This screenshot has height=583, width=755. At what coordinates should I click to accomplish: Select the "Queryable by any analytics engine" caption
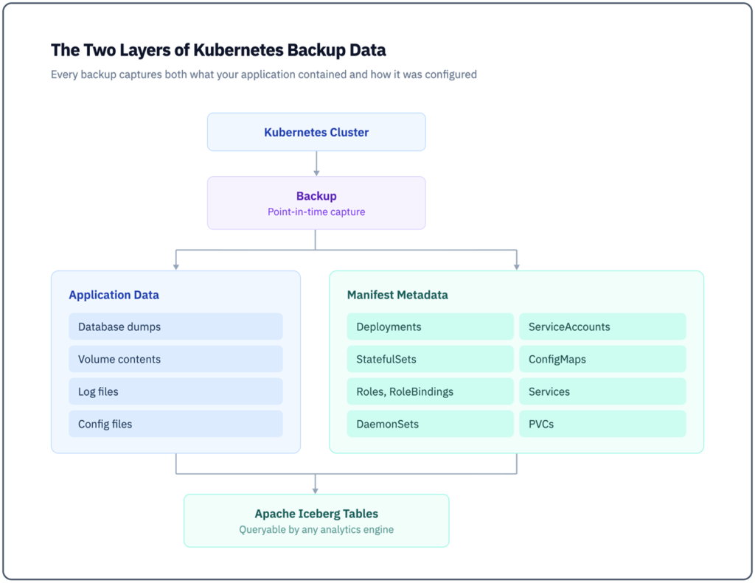(316, 529)
